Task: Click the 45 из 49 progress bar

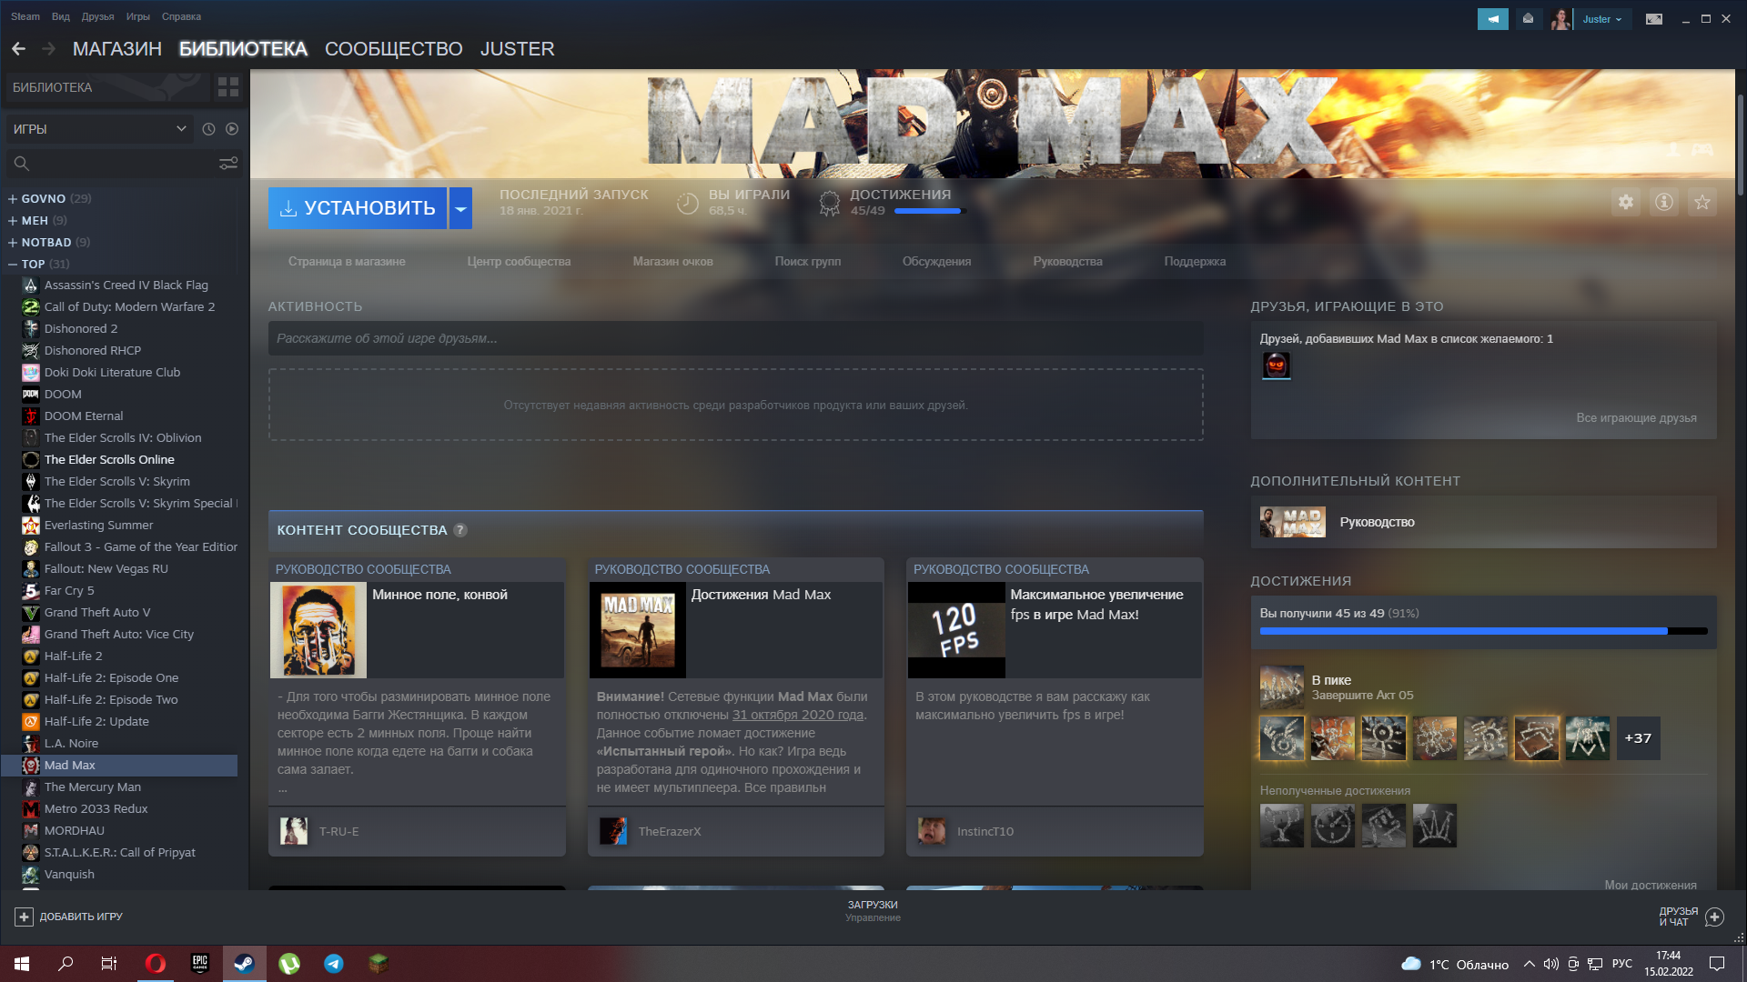Action: tap(1483, 631)
